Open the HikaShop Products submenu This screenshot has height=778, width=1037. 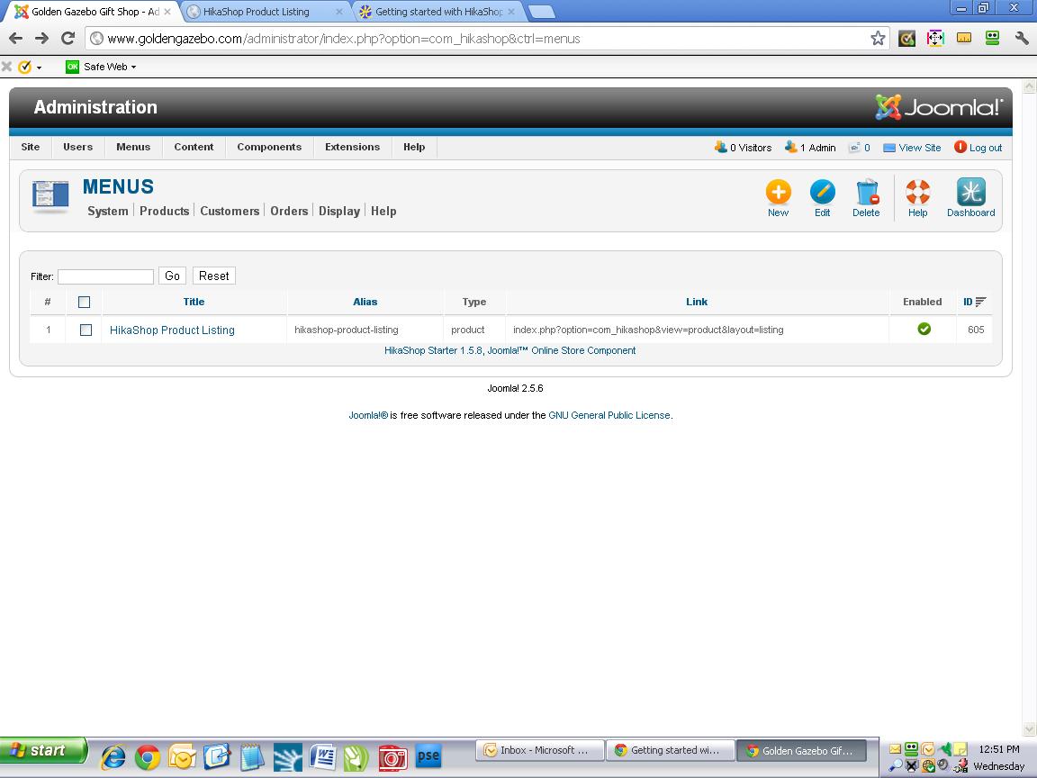[165, 211]
